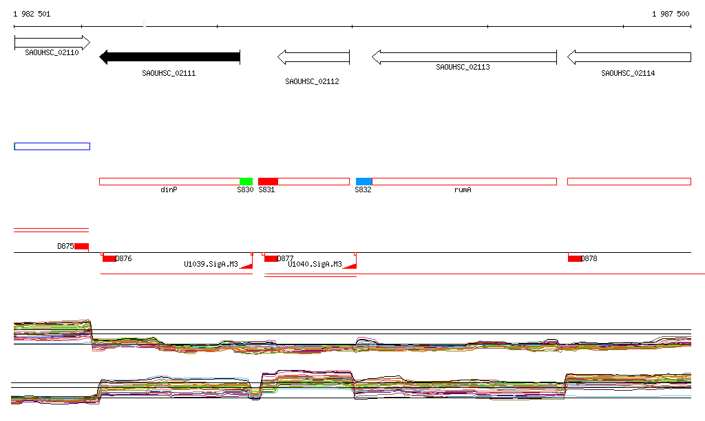Screen dimensions: 705x421
Task: Click the S832 label
Action: tap(364, 189)
